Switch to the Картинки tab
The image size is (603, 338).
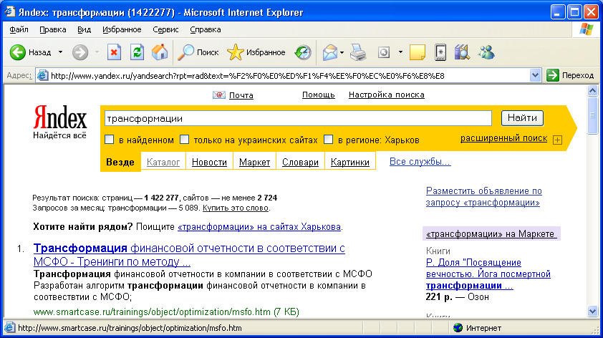350,163
